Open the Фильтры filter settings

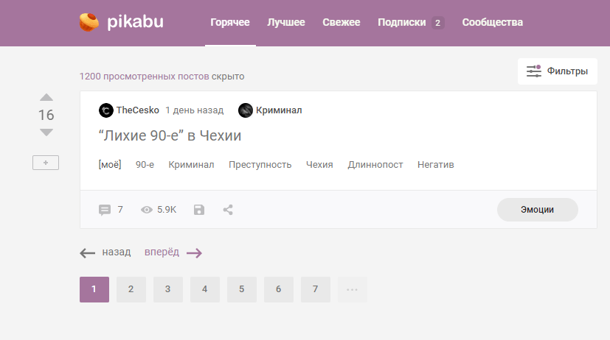(558, 71)
